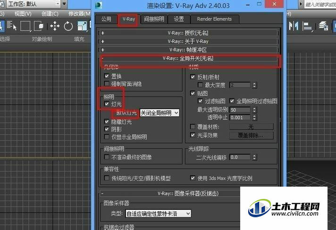Adjust the 二次光线偏移 spinner arrows
This screenshot has height=230, width=336.
click(254, 157)
